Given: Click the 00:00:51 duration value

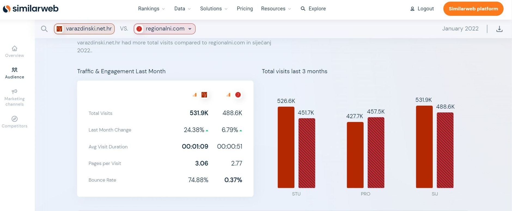Looking at the screenshot, I should 230,146.
